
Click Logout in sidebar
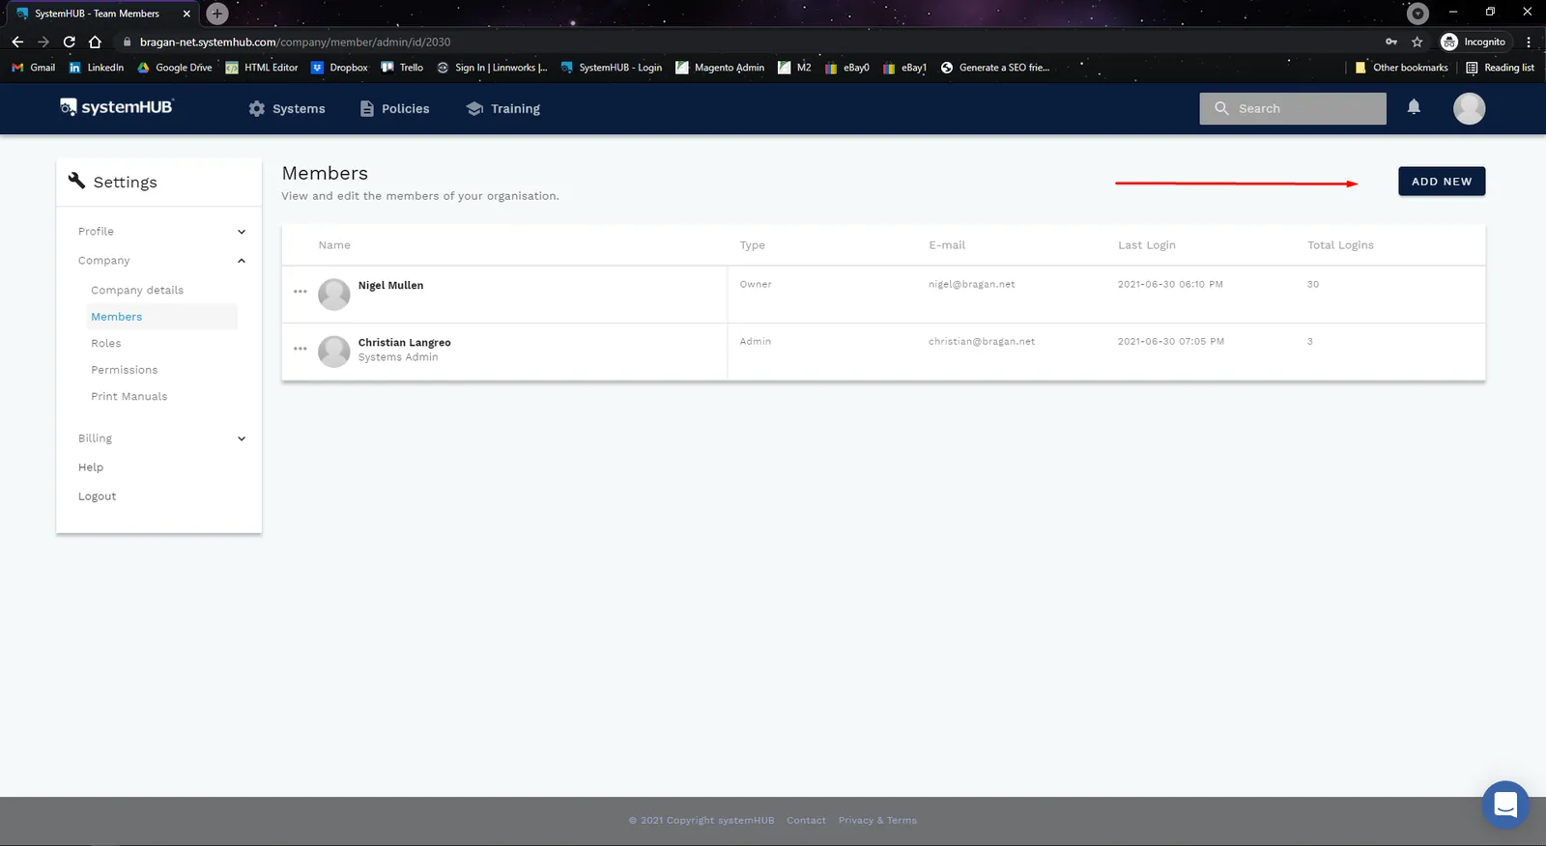coord(97,496)
